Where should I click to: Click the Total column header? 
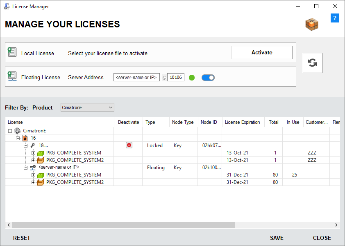coord(273,122)
